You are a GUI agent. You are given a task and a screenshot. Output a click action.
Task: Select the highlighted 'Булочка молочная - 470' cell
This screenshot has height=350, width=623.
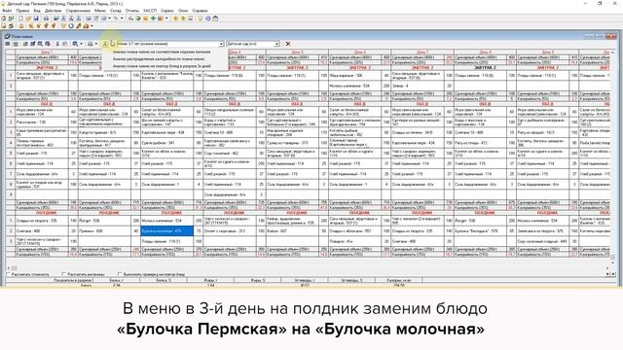point(166,230)
